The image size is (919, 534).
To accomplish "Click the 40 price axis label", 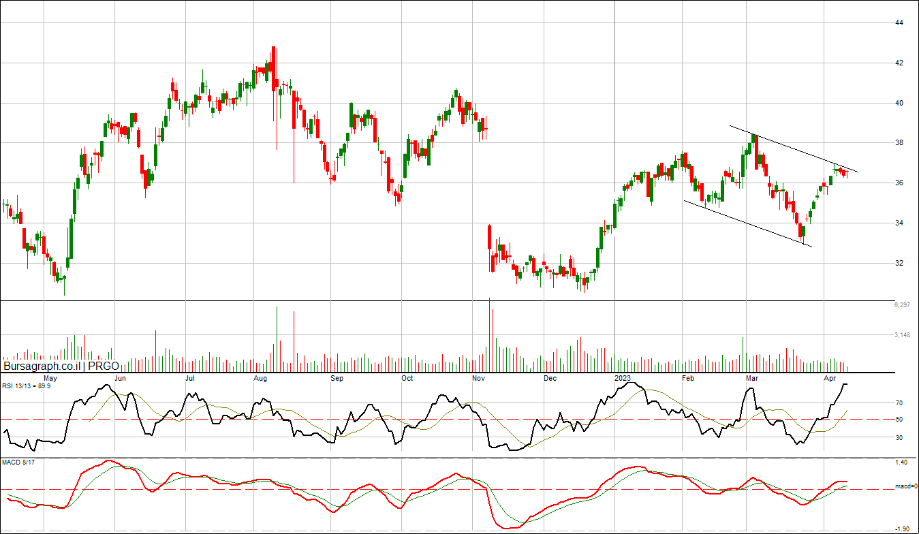I will 899,104.
